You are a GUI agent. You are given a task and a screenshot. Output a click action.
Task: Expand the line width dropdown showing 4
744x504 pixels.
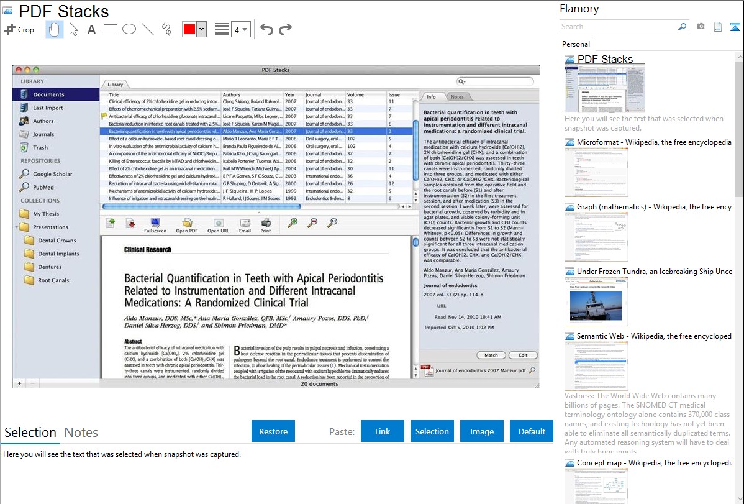241,29
